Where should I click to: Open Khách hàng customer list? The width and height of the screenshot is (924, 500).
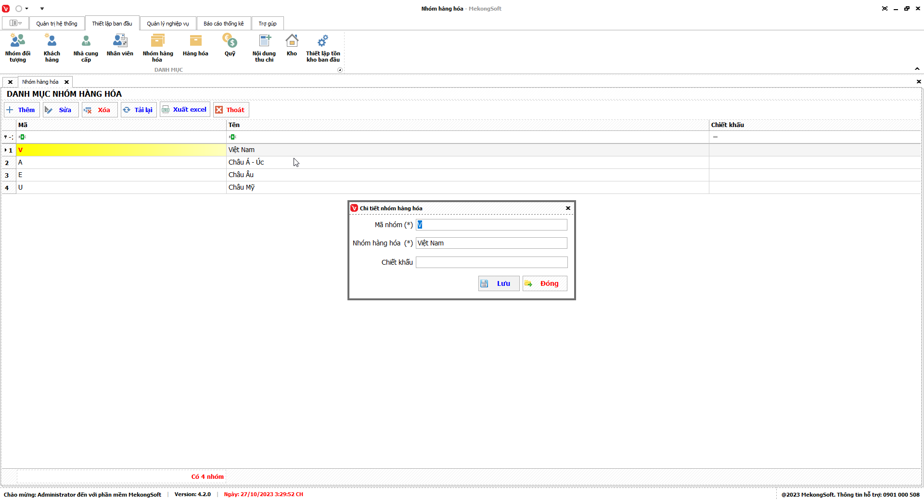[x=52, y=48]
